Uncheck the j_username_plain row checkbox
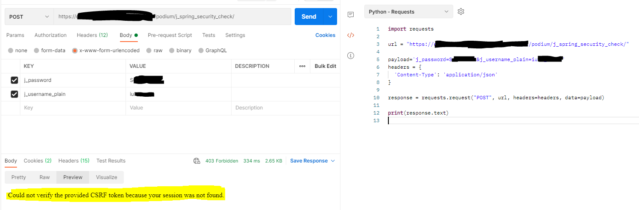The image size is (639, 210). tap(14, 94)
